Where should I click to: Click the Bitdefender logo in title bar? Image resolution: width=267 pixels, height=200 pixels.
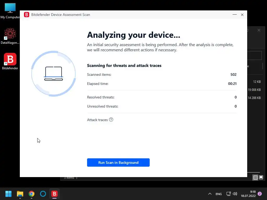27,15
